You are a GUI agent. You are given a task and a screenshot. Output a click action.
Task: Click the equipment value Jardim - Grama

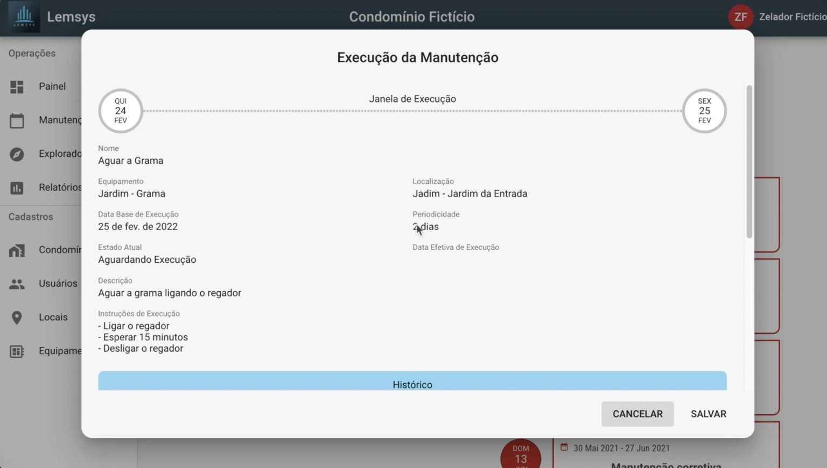click(132, 194)
